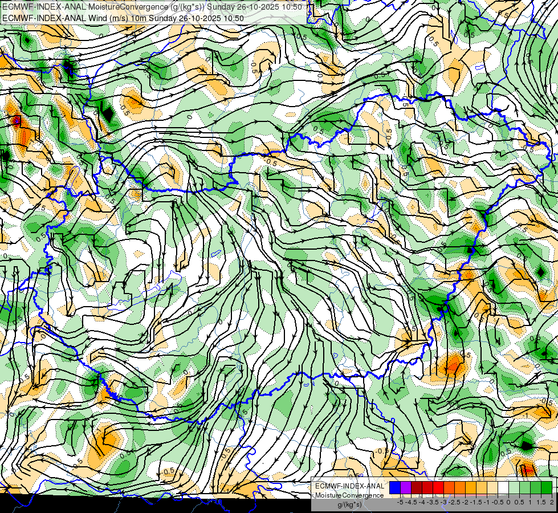
Task: Select the legend swatch between -2 and -1.5
Action: [471, 487]
